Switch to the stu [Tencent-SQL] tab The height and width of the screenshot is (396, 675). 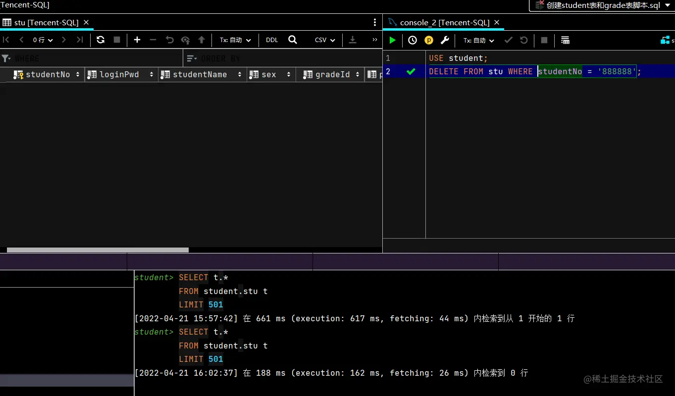coord(46,22)
